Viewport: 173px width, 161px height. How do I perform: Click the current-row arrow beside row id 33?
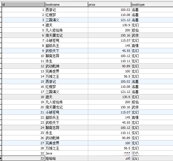pos(1,158)
